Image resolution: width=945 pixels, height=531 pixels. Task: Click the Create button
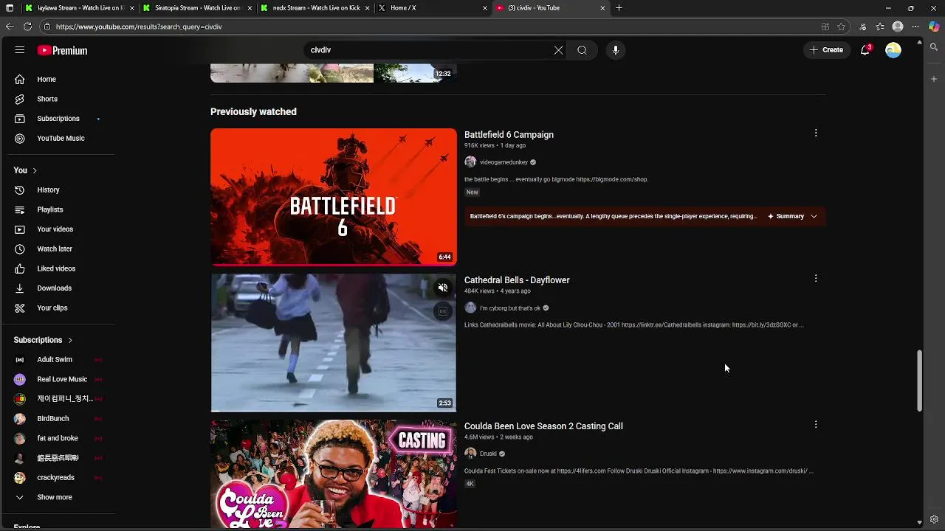point(826,50)
